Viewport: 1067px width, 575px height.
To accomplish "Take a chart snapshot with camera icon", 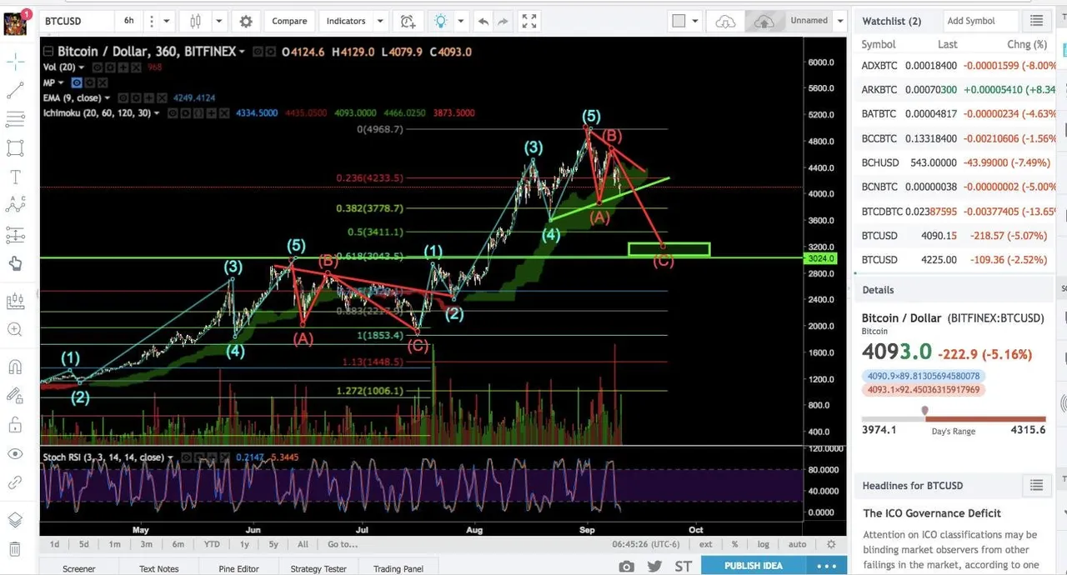I will click(x=626, y=566).
